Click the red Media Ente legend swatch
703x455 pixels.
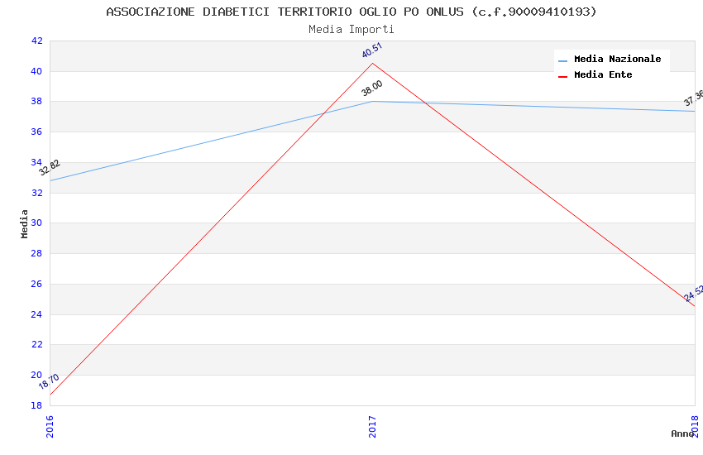(562, 77)
